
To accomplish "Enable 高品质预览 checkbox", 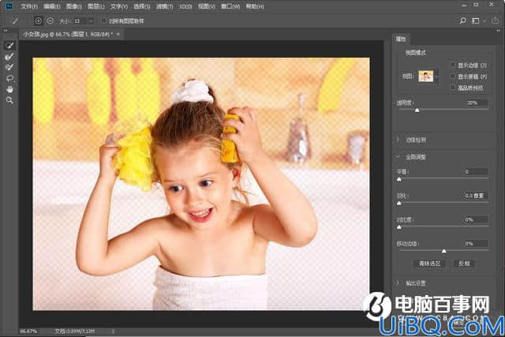I will pyautogui.click(x=452, y=88).
